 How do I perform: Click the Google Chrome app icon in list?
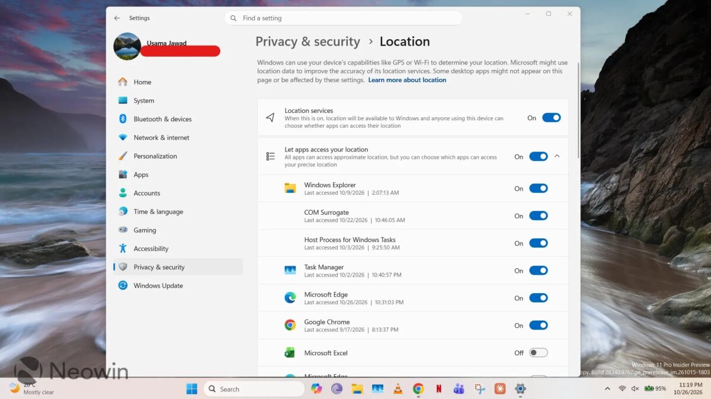tap(290, 325)
